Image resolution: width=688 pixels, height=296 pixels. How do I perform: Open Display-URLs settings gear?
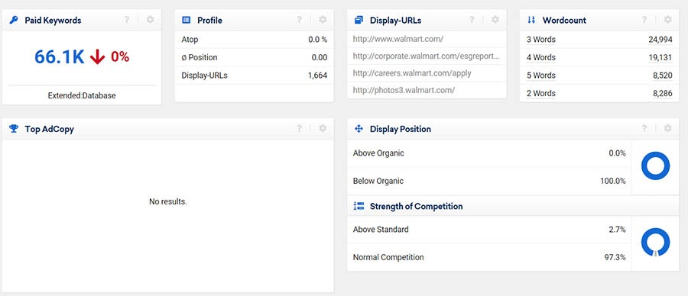click(495, 20)
